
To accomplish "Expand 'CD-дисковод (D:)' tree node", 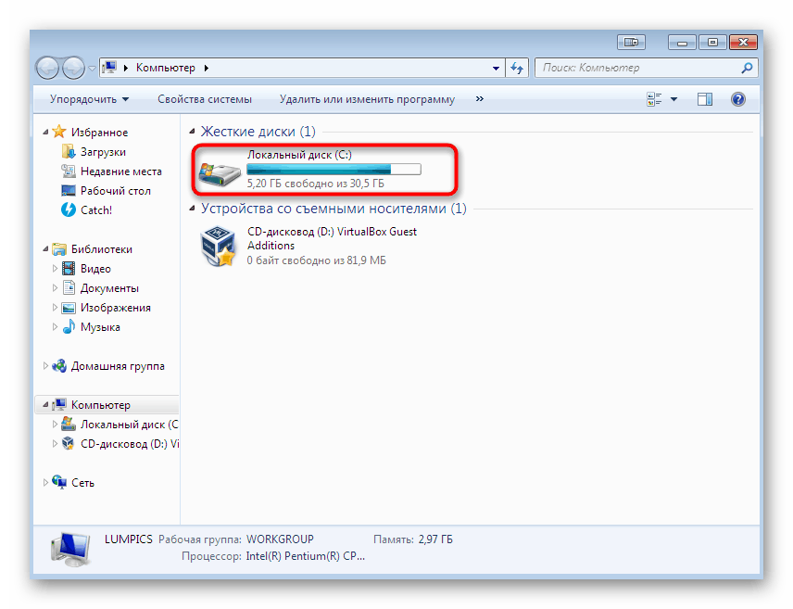I will pos(56,443).
